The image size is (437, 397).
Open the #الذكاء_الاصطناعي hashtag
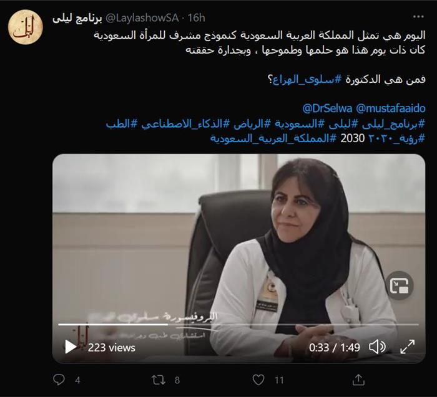coord(182,124)
